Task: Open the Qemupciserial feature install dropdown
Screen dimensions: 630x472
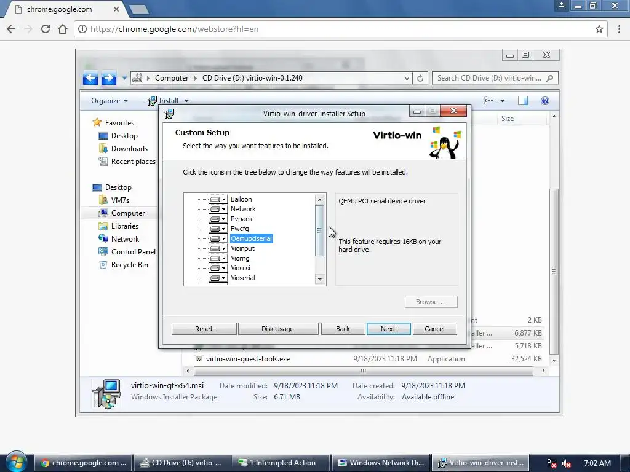Action: click(218, 239)
